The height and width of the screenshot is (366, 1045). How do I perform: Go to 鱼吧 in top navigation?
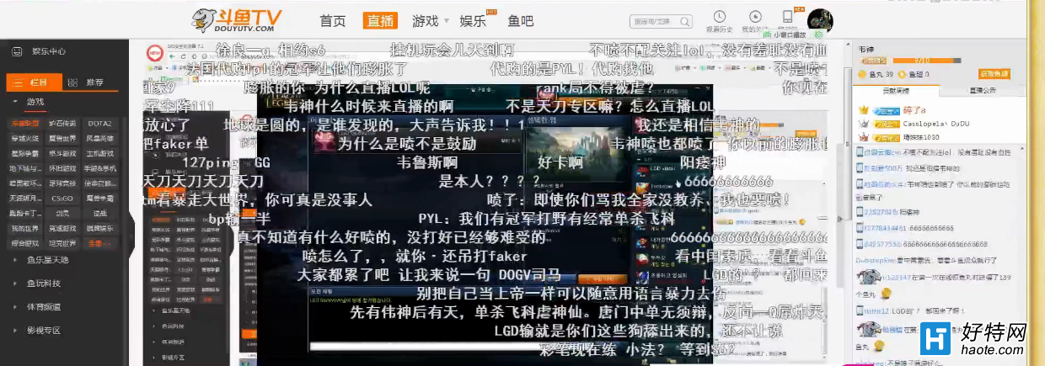[520, 21]
